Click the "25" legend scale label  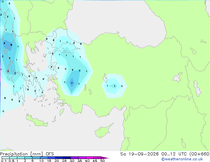(64, 161)
